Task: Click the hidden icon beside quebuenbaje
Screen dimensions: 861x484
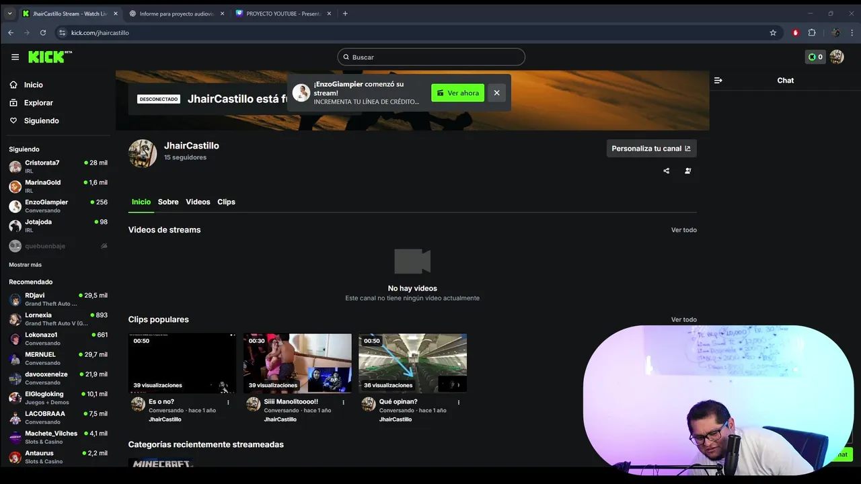Action: (x=104, y=246)
